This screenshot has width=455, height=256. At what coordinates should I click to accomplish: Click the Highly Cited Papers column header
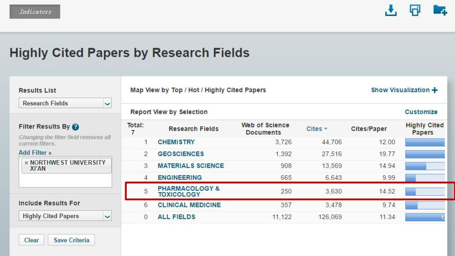pyautogui.click(x=424, y=129)
